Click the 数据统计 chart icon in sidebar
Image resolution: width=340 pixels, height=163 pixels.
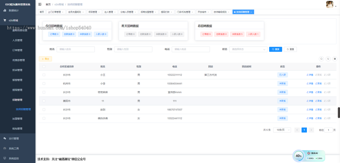click(5, 10)
